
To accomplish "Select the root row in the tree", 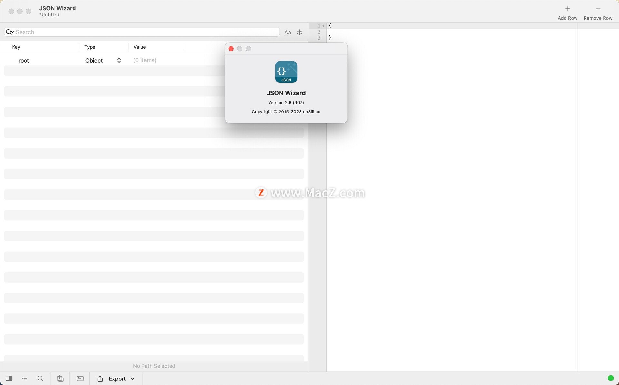I will pyautogui.click(x=24, y=61).
